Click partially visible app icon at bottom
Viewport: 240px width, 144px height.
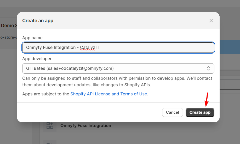(x=50, y=142)
